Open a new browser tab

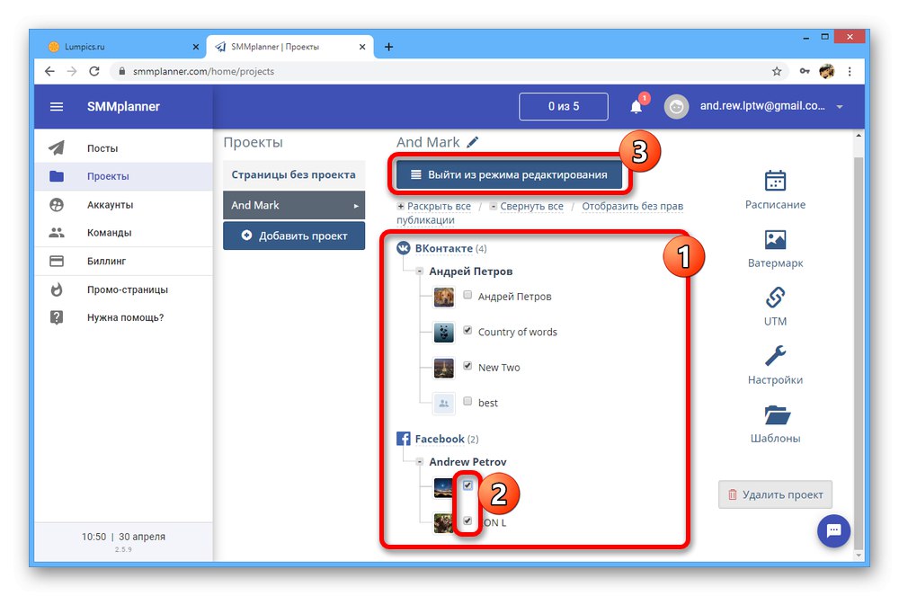coord(388,47)
